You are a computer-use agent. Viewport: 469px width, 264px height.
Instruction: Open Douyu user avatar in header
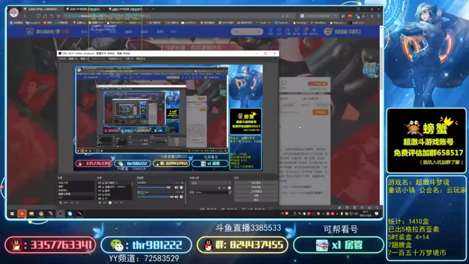tap(328, 32)
